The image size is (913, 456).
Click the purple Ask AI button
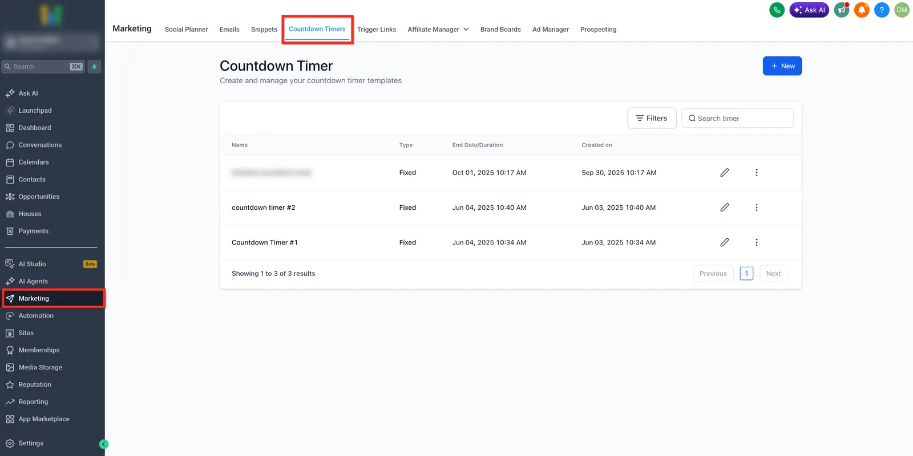(x=809, y=10)
